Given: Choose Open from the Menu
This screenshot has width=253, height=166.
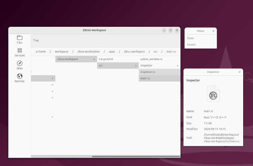Looking at the screenshot, I should point(190,38).
